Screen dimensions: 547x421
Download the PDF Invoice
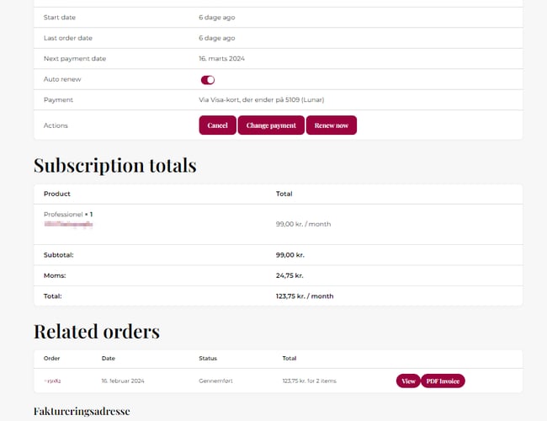pyautogui.click(x=443, y=381)
